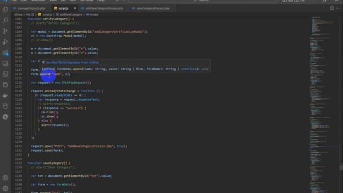Open the Extensions view

[x=5, y=53]
